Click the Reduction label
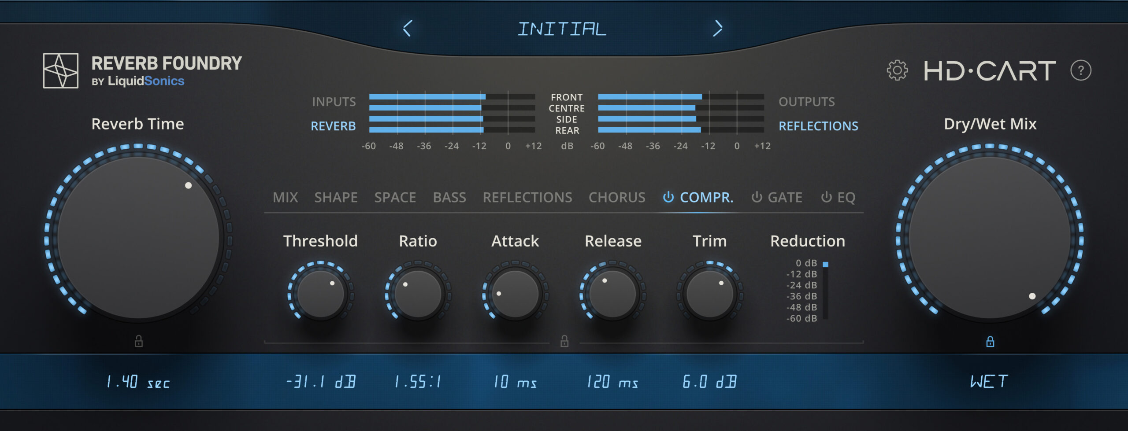Screen dimensions: 1128x431 point(808,241)
